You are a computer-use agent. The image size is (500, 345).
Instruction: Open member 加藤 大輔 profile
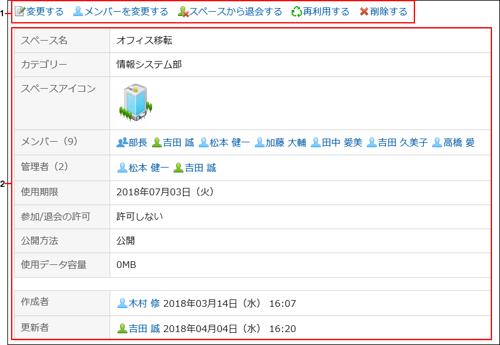coord(286,142)
